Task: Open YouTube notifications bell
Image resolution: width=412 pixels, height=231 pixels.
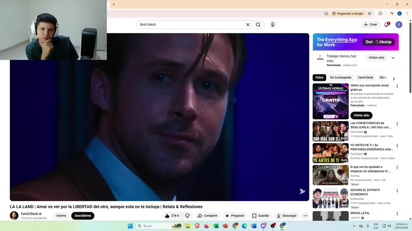Action: (387, 25)
